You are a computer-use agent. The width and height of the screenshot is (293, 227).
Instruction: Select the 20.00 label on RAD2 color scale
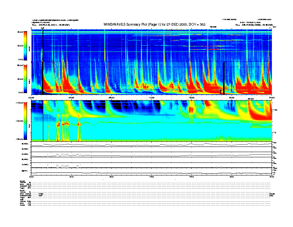20,46
